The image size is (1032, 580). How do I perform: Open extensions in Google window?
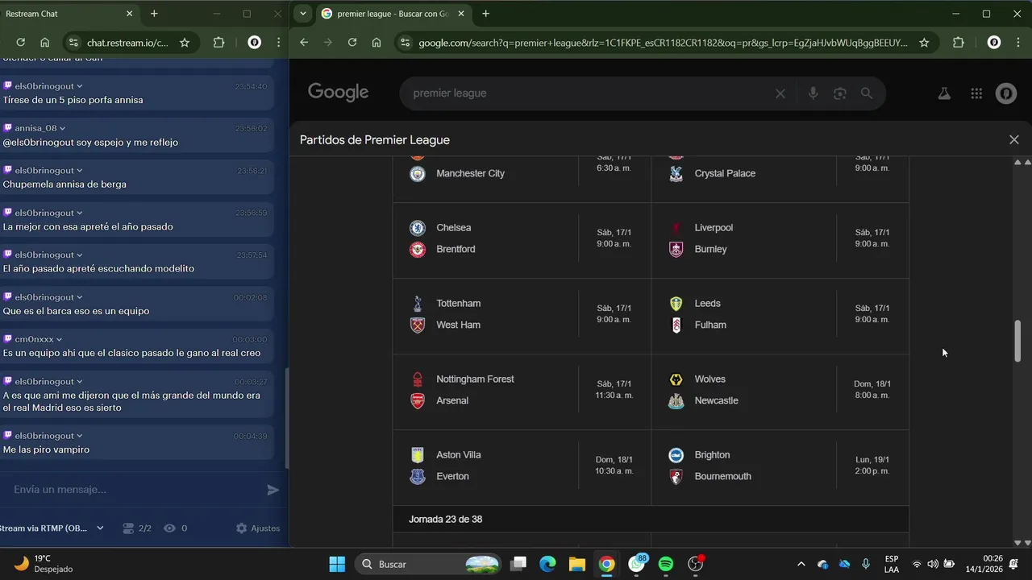958,43
